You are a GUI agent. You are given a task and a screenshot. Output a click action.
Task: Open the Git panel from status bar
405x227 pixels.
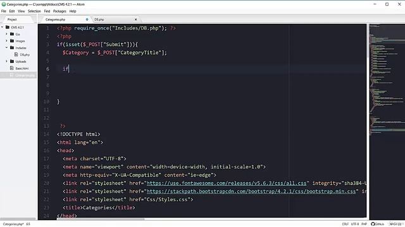(x=396, y=224)
